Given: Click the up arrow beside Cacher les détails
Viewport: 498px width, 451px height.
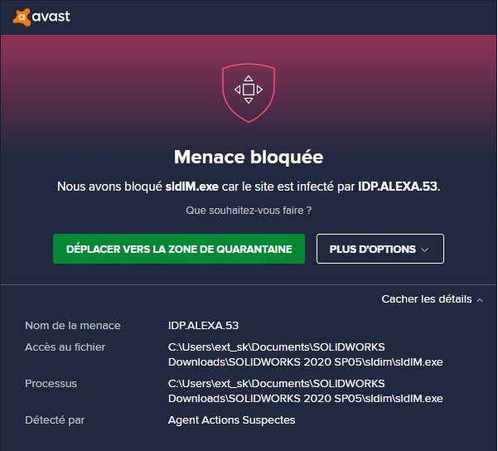Looking at the screenshot, I should pyautogui.click(x=481, y=299).
